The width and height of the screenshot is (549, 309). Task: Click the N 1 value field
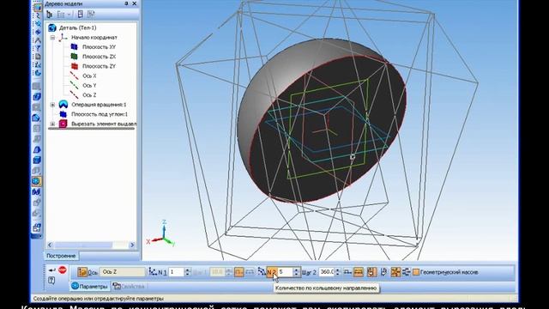click(177, 272)
